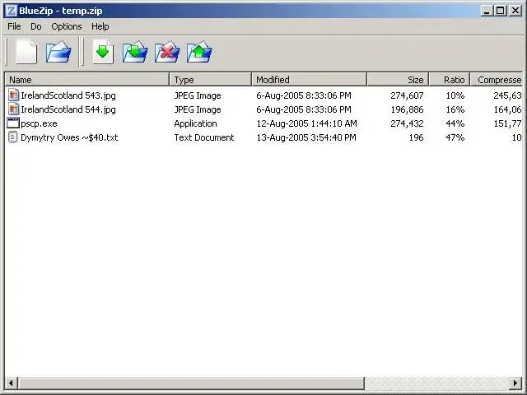Click the horizontal scrollbar right arrow
527x395 pixels.
pos(516,383)
